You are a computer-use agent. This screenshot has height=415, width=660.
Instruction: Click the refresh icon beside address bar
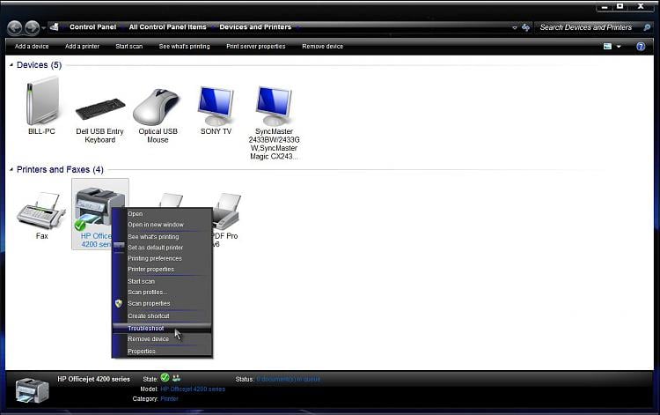tap(525, 27)
